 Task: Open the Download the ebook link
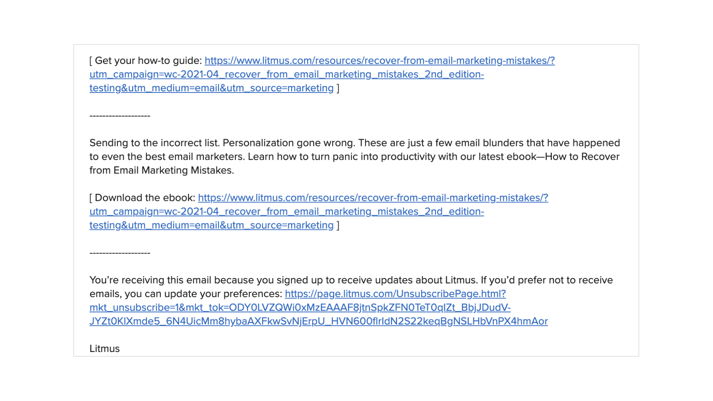coord(373,198)
